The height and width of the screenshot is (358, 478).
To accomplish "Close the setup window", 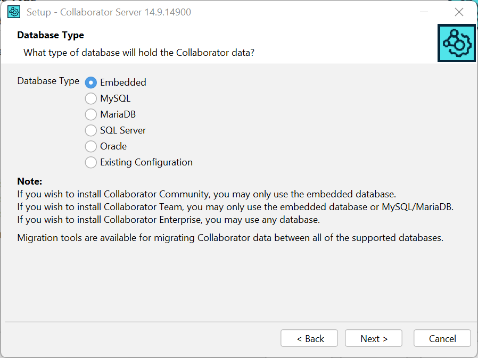I will pos(459,12).
